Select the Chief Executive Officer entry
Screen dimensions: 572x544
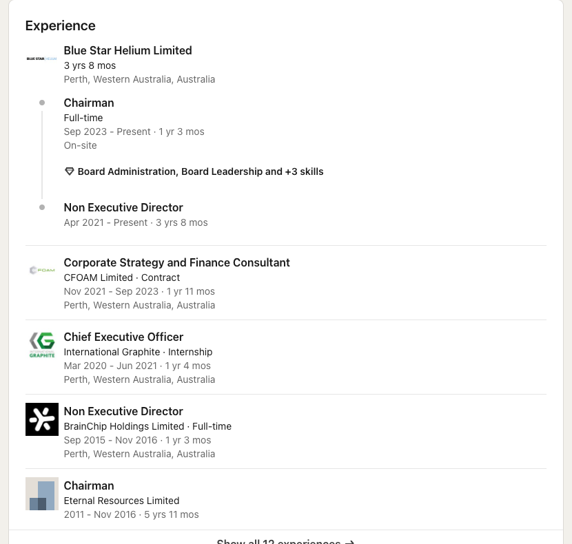(123, 337)
